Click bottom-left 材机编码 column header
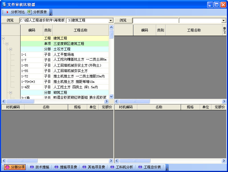Image resolution: width=228 pixels, height=172 pixels. tap(13, 107)
